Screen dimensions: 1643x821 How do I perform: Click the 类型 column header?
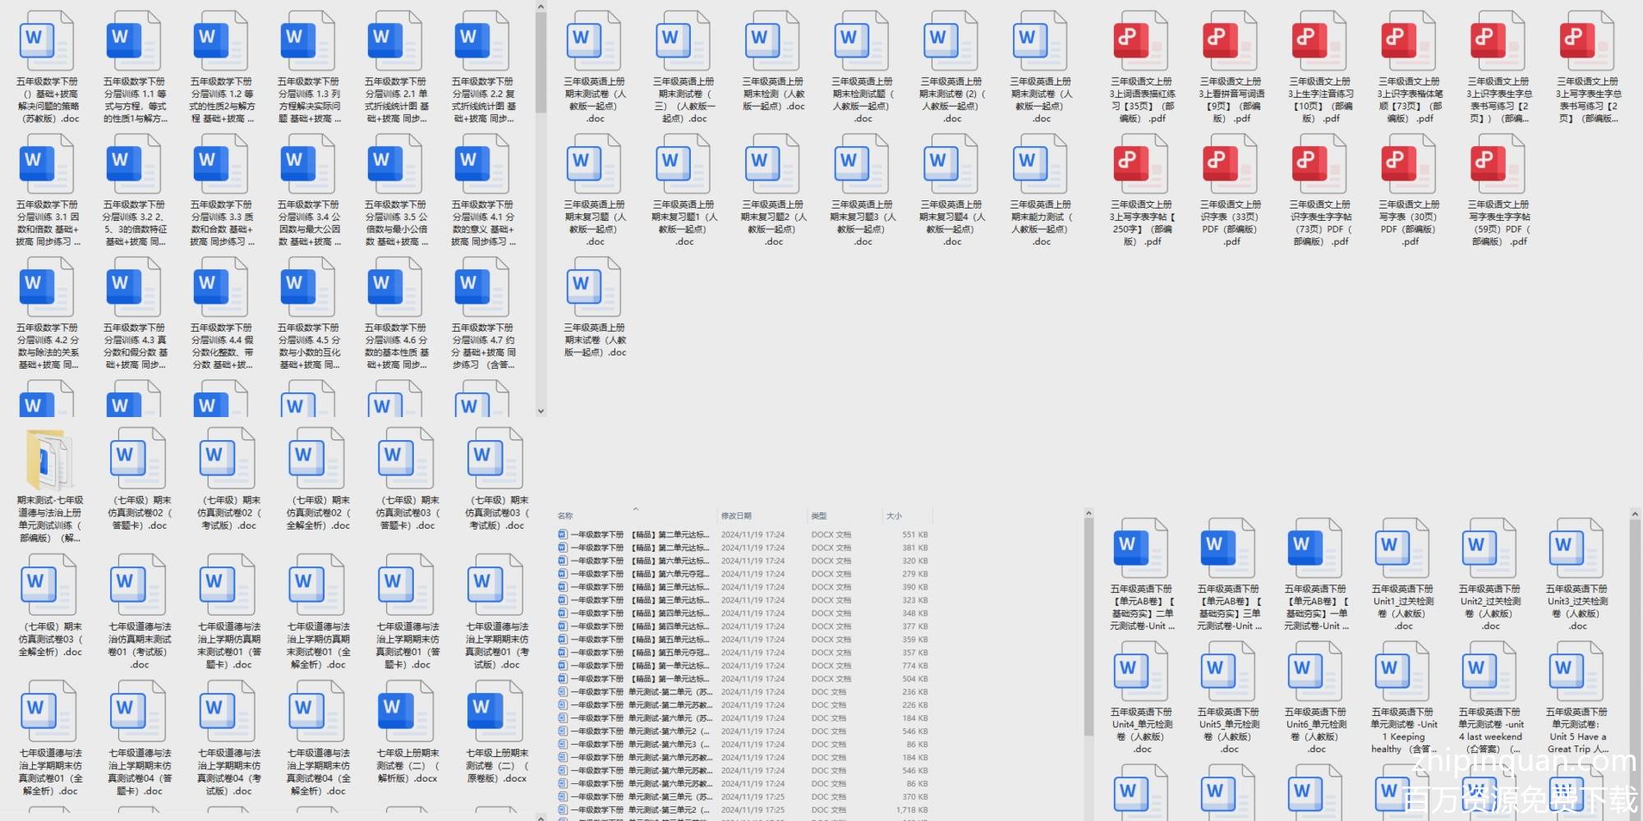tap(819, 516)
